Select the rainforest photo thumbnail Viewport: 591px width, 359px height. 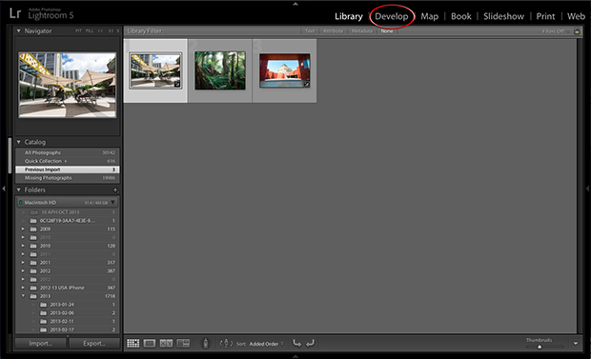point(220,70)
